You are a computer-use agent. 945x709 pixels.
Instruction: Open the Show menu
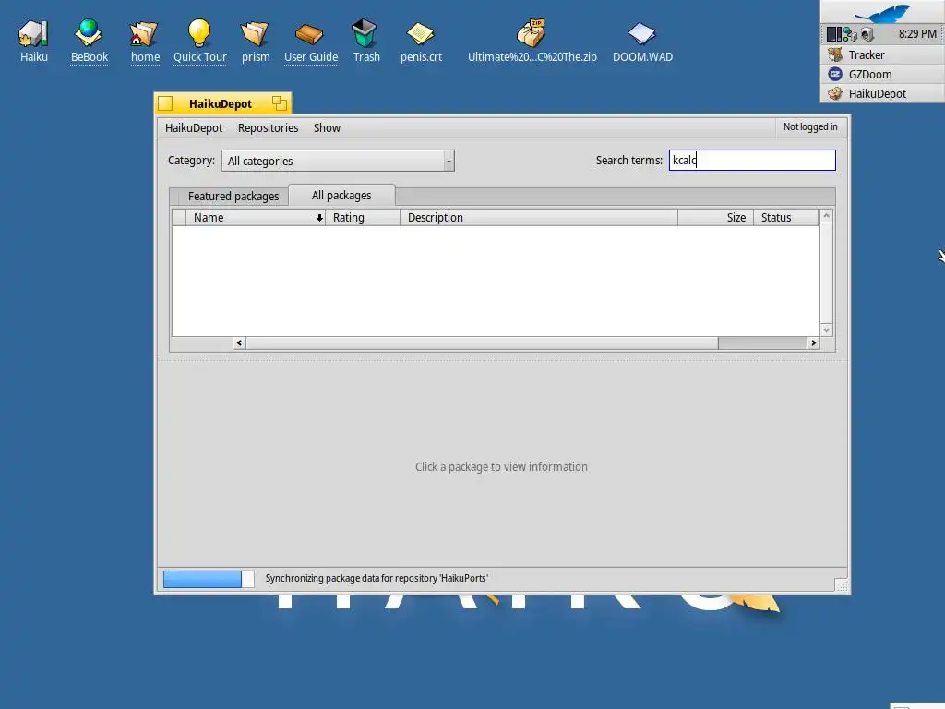pos(328,127)
